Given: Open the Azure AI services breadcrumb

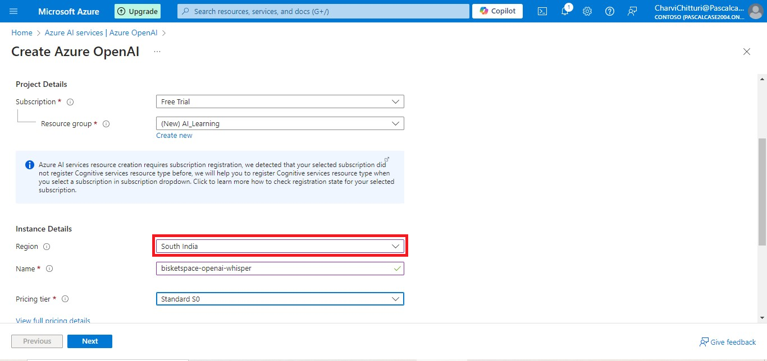Looking at the screenshot, I should 101,33.
